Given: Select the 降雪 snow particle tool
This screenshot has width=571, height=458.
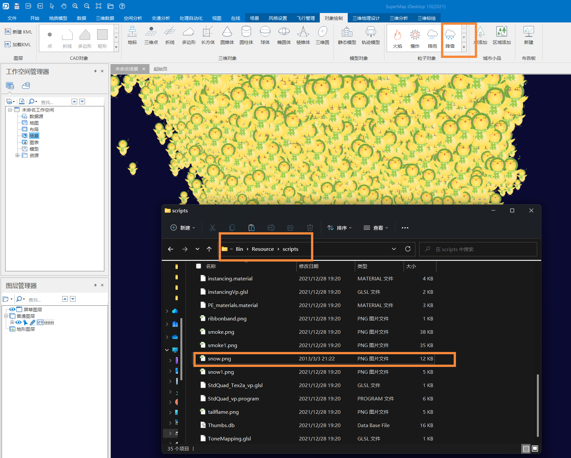Looking at the screenshot, I should pyautogui.click(x=450, y=38).
